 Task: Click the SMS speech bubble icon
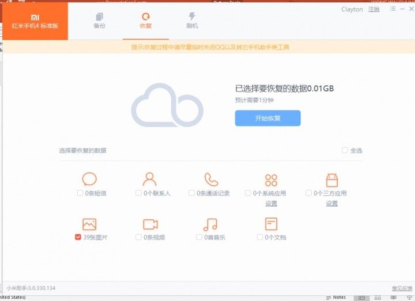point(89,179)
